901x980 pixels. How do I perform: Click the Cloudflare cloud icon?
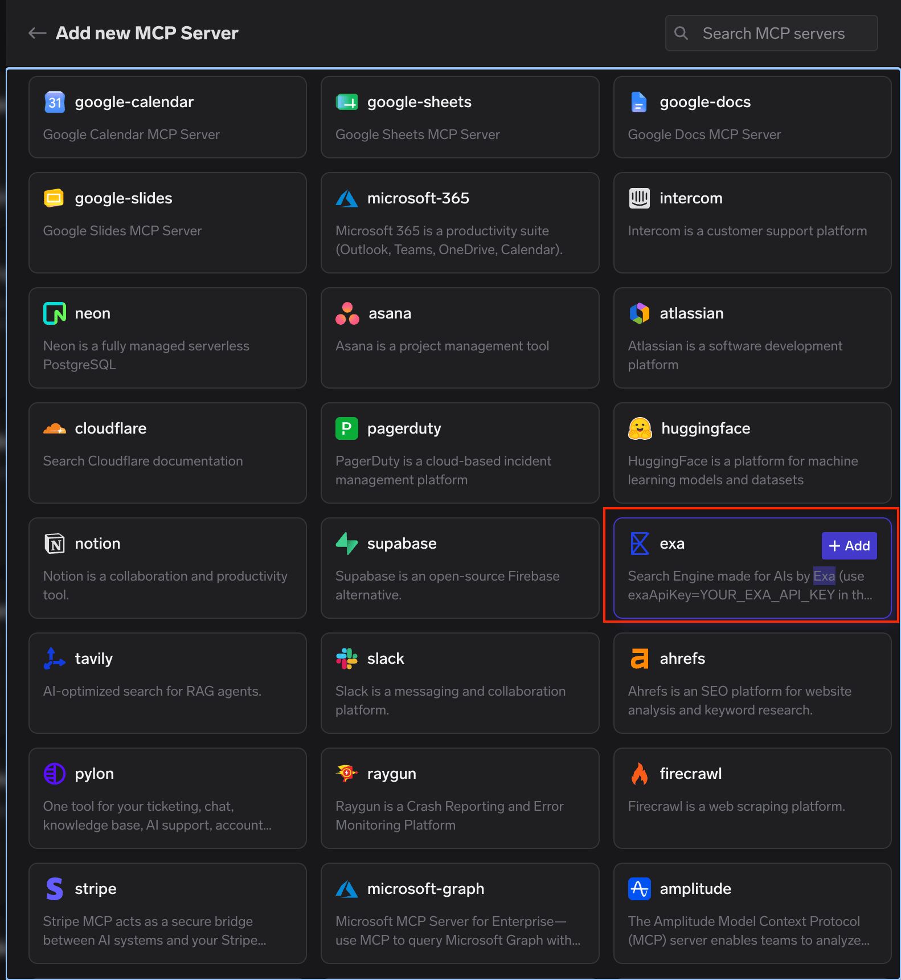[55, 428]
